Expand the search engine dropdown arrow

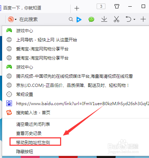(x=15, y=19)
